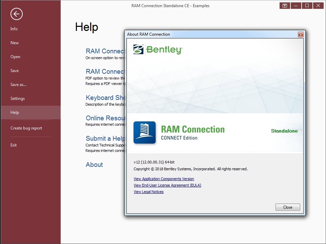326x244 pixels.
Task: Open the PDF RAM Connection help link
Action: tap(105, 71)
